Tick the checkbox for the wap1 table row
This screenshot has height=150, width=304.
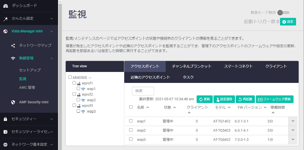(131, 121)
